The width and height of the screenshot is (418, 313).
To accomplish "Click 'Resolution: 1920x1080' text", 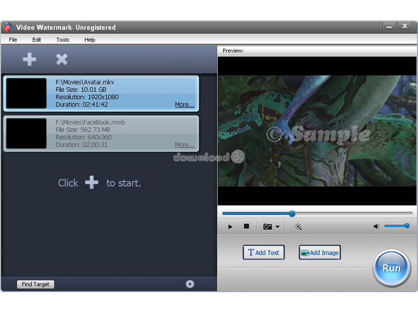I will (x=87, y=97).
